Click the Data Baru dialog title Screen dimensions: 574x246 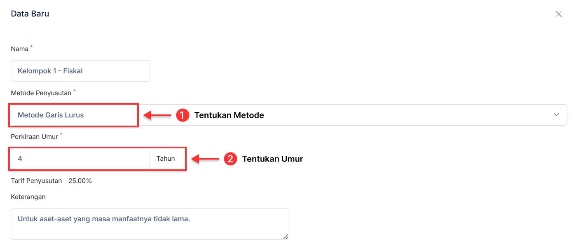tap(30, 14)
